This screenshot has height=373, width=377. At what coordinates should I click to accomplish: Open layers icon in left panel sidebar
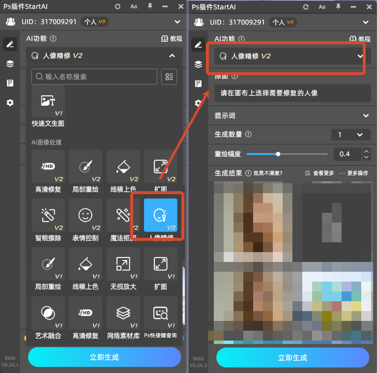coord(10,64)
